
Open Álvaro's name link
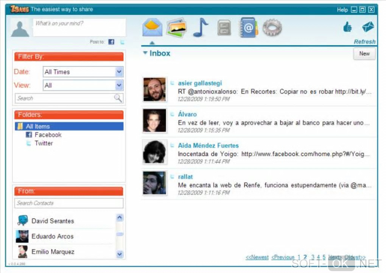click(x=187, y=114)
